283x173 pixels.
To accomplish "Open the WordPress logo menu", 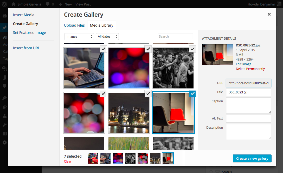I will click(4, 4).
